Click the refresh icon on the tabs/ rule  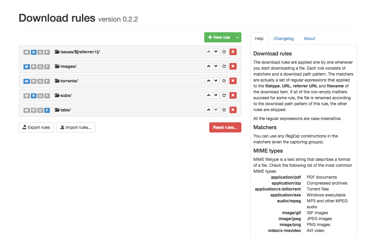coord(224,110)
